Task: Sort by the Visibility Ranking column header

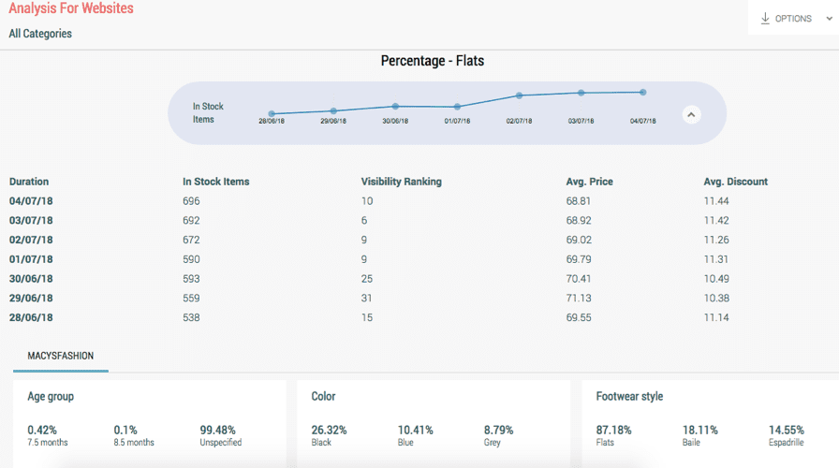Action: pyautogui.click(x=401, y=182)
